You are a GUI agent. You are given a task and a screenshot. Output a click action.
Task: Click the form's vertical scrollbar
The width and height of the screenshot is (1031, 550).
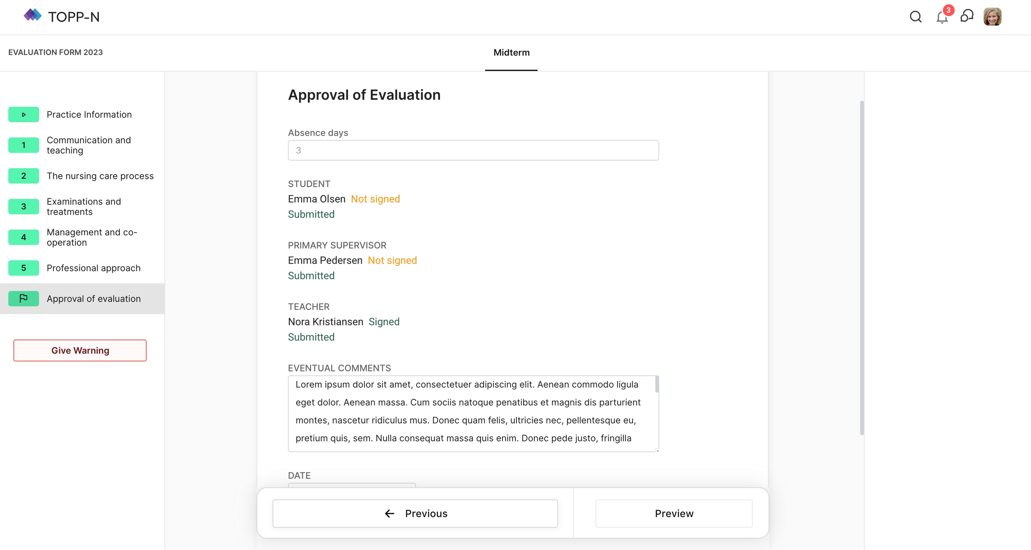tap(862, 268)
